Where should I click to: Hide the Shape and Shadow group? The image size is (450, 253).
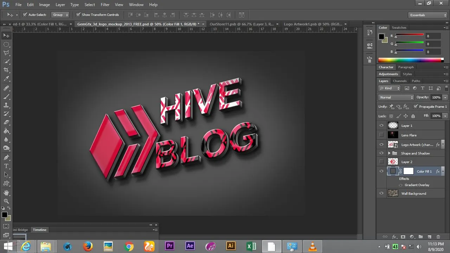[x=381, y=153]
